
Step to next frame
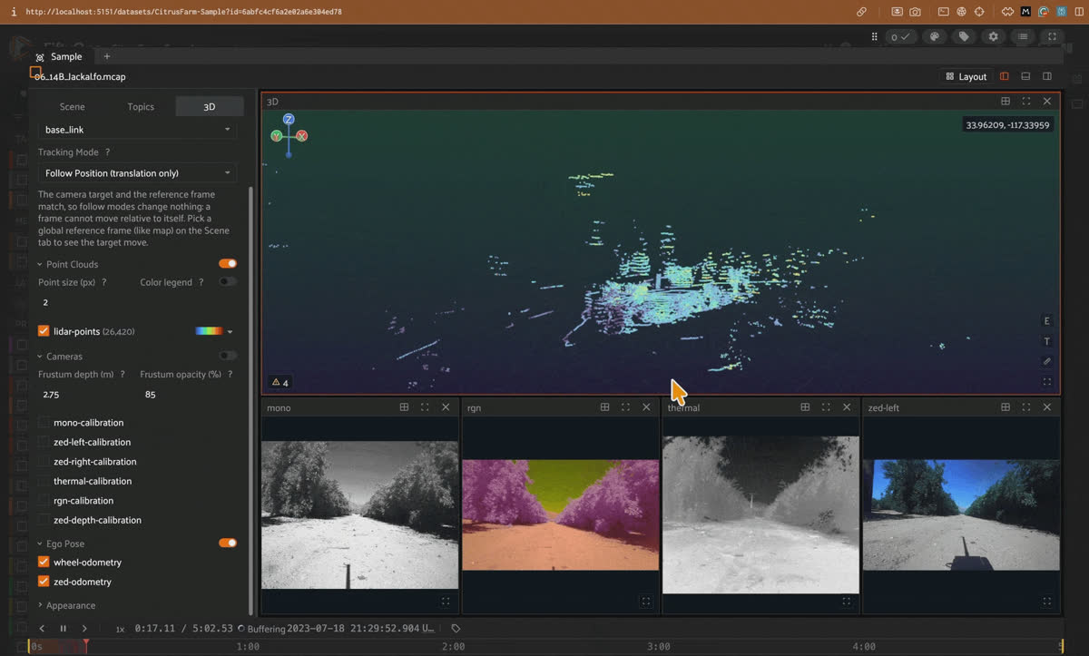tap(84, 628)
